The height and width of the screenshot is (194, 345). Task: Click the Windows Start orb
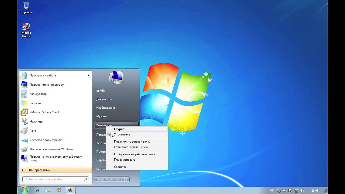pos(24,190)
